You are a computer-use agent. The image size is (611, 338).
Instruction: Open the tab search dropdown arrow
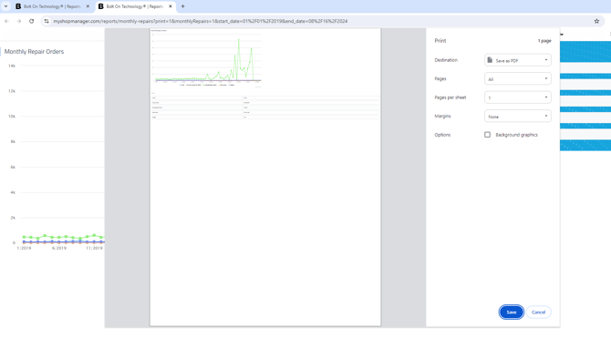point(5,6)
